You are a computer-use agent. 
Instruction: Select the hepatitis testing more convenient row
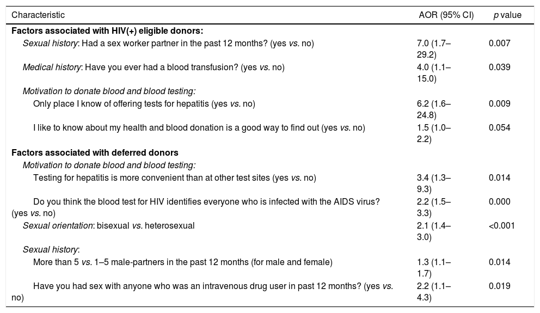click(174, 177)
